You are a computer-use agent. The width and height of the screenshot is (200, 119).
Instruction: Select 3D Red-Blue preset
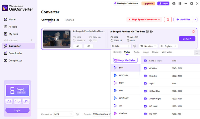[171, 91]
